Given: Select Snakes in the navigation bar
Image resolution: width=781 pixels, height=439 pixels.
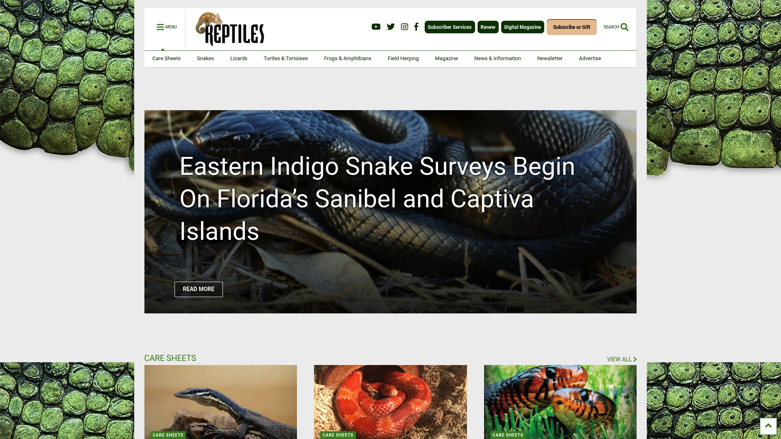Looking at the screenshot, I should click(205, 59).
